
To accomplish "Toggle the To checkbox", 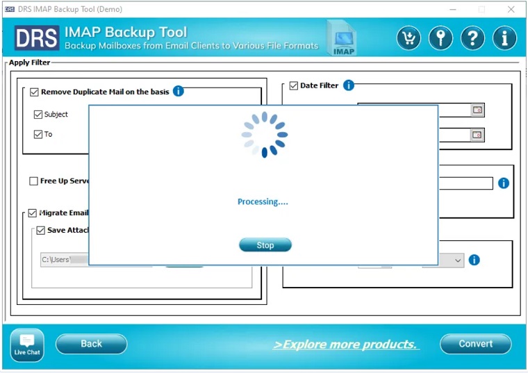I will [38, 134].
